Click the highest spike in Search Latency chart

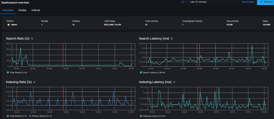pos(252,45)
